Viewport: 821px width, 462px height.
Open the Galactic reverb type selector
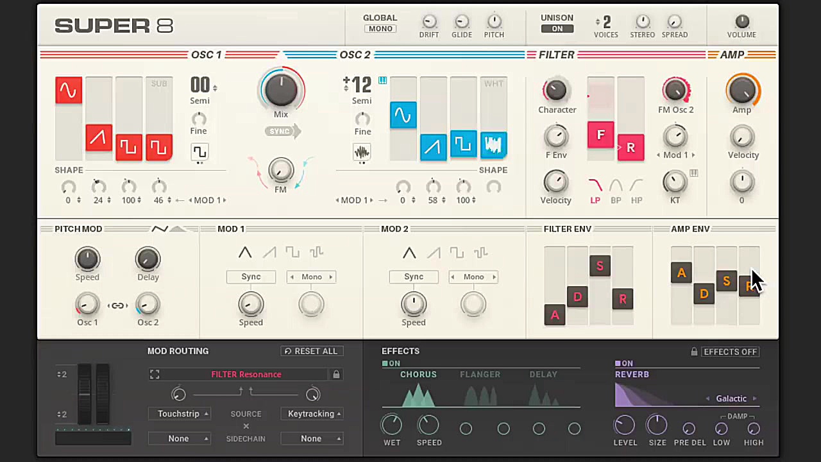731,398
